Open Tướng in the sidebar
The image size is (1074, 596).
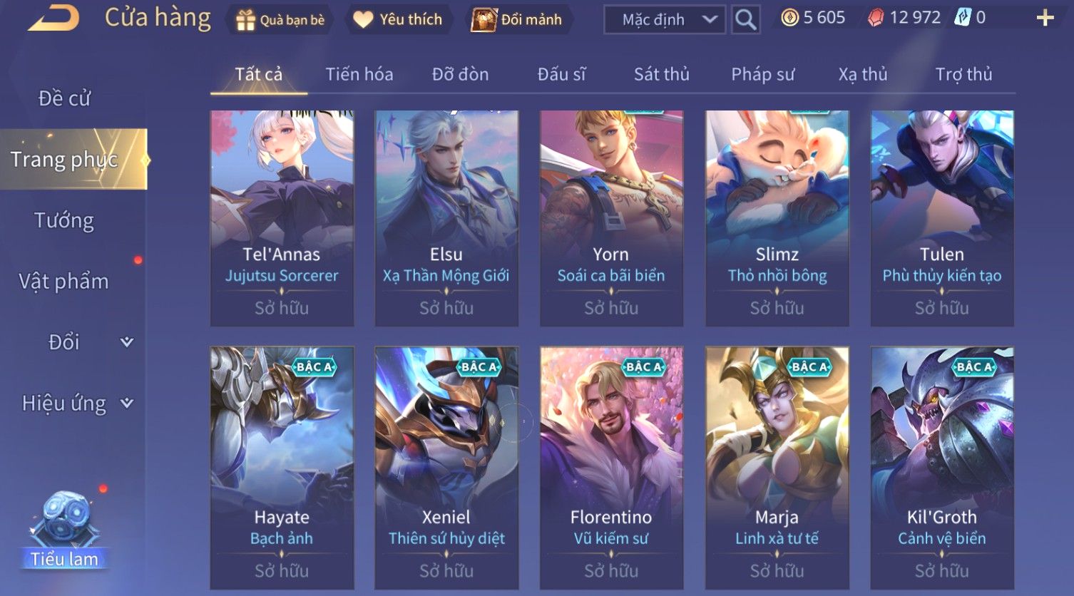click(x=64, y=220)
